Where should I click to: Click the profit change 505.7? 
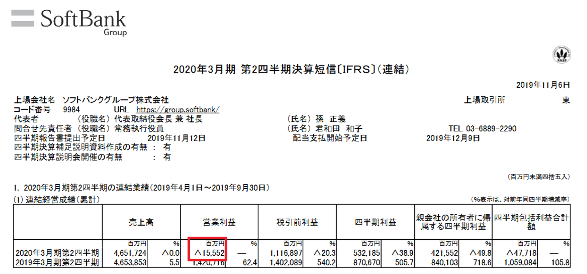pos(404,263)
